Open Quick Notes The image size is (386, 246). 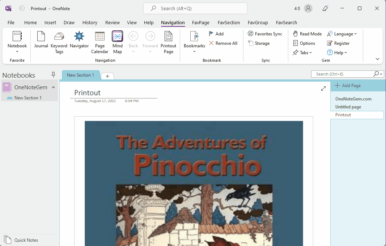21,240
